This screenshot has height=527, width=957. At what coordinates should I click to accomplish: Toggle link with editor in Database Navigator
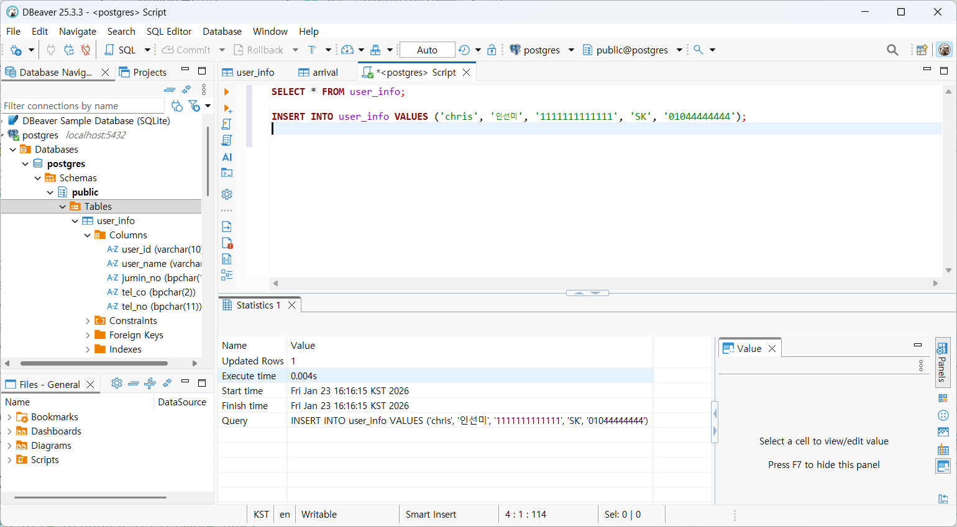186,89
